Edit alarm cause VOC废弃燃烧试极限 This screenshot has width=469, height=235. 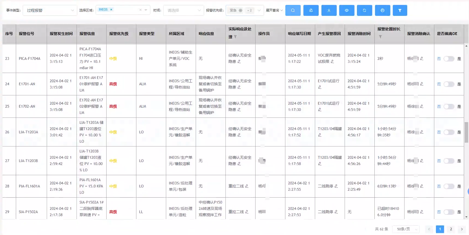(332, 62)
